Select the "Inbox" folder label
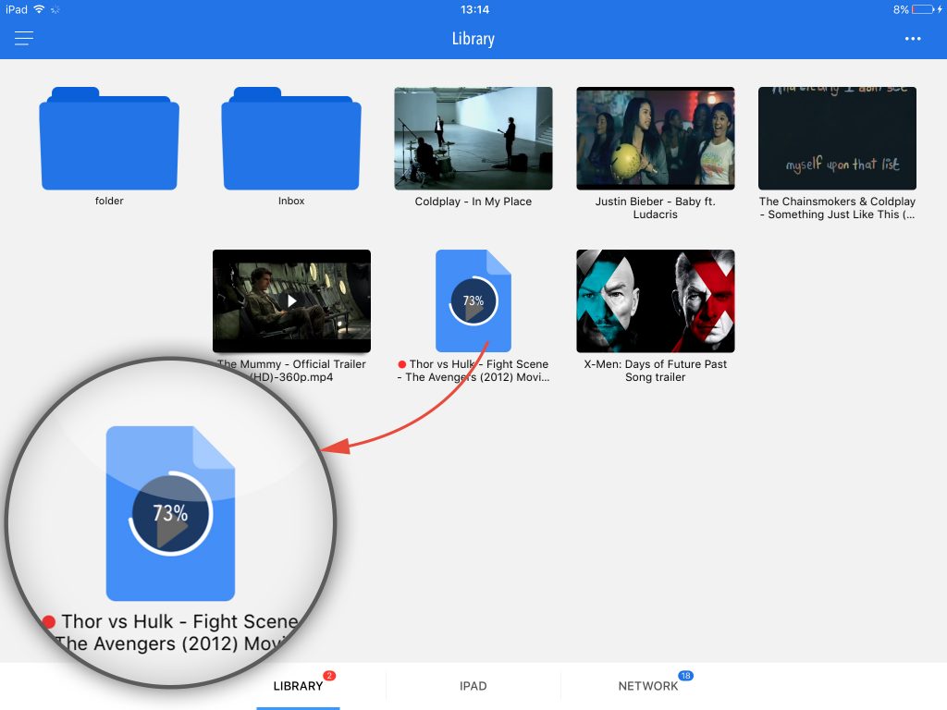 point(291,201)
